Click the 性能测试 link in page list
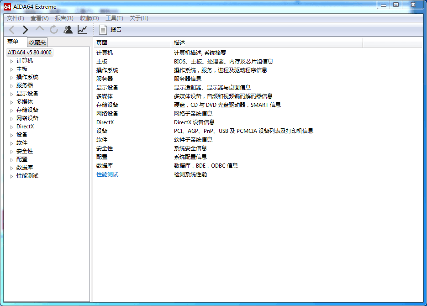 point(107,174)
